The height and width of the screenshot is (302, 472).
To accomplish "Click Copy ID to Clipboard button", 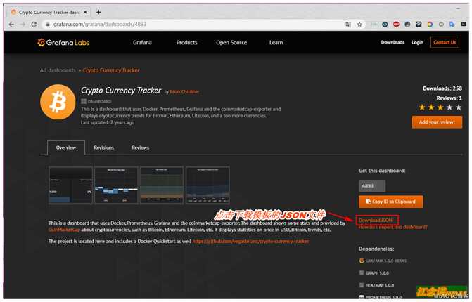I will (390, 202).
